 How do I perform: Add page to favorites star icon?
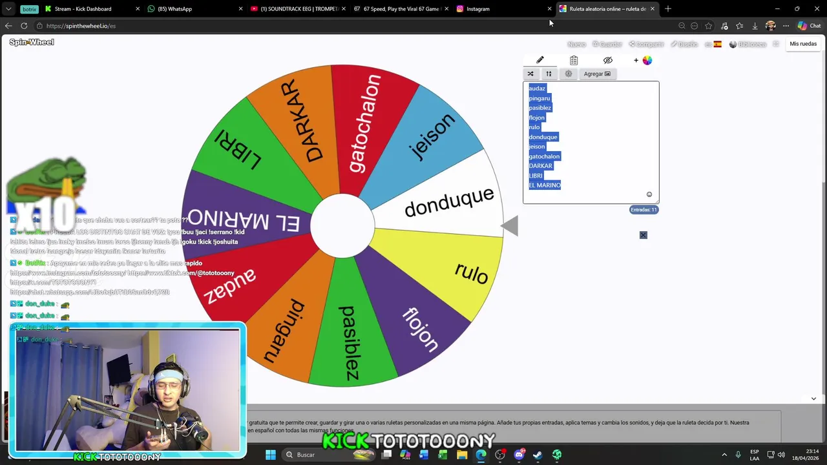click(x=709, y=26)
